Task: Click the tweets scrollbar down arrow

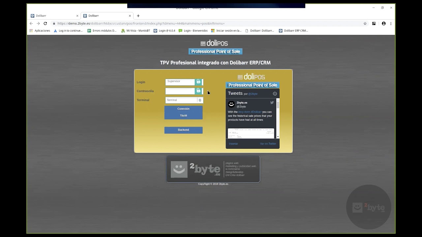Action: tap(278, 137)
